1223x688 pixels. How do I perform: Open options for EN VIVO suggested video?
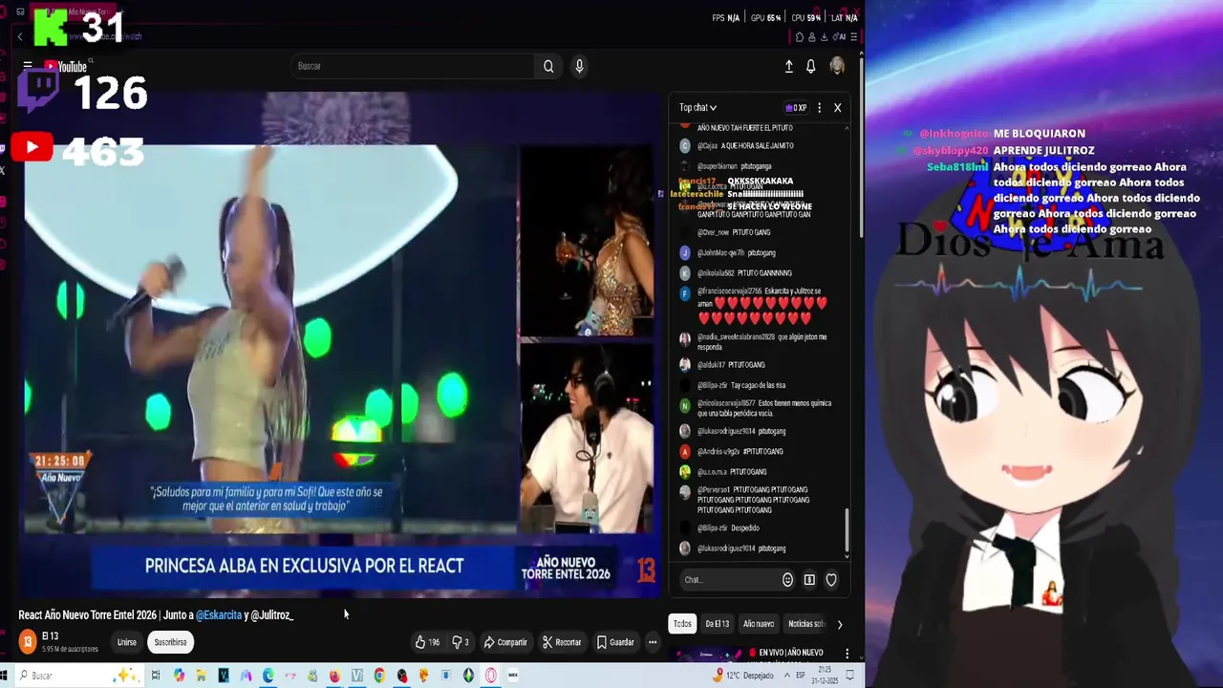pos(847,655)
